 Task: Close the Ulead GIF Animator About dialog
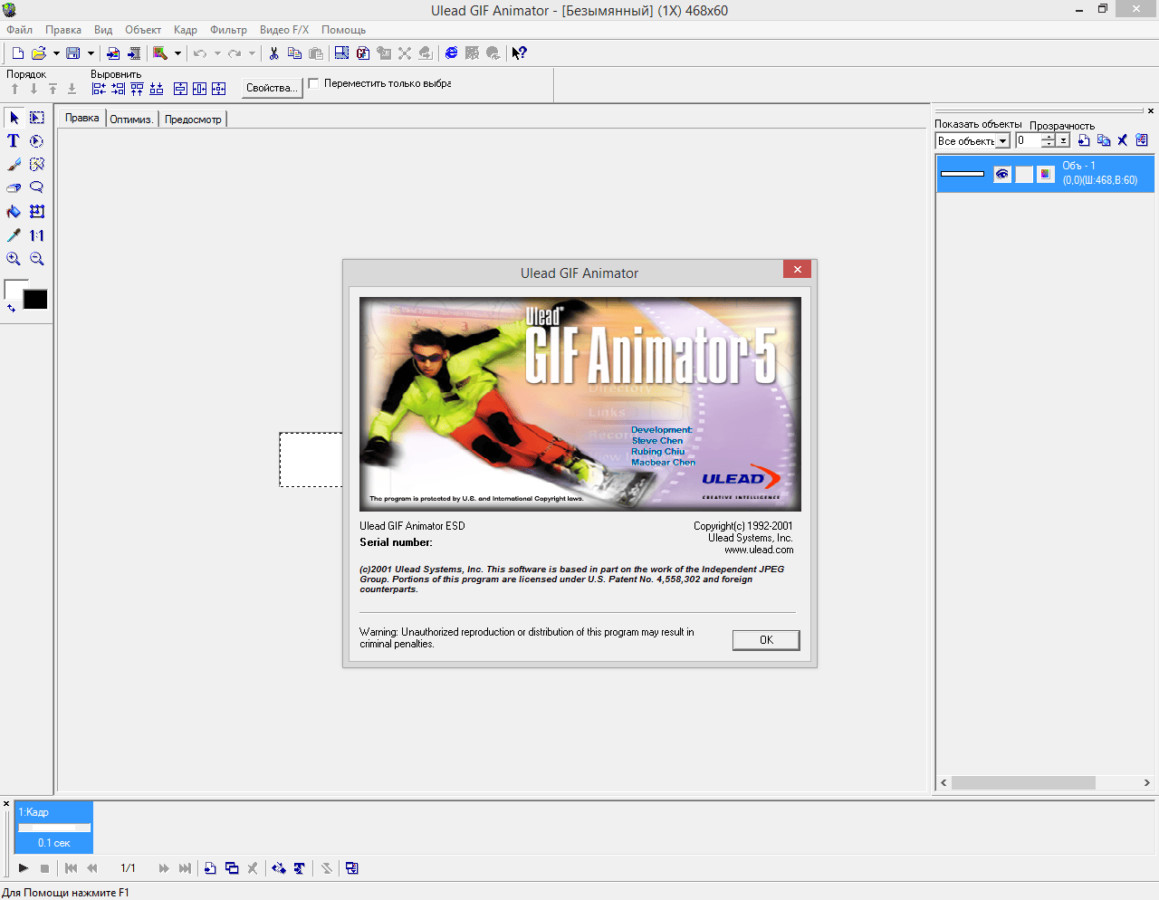797,269
